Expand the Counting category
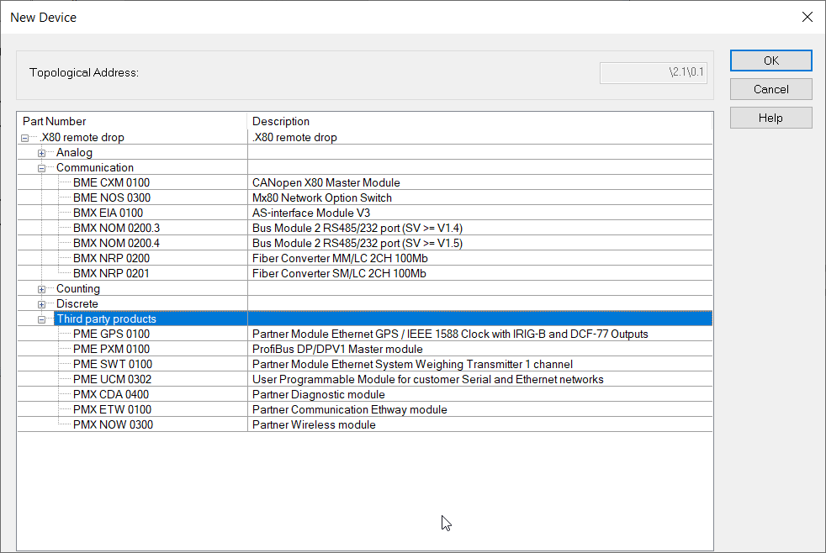This screenshot has width=826, height=553. point(41,289)
